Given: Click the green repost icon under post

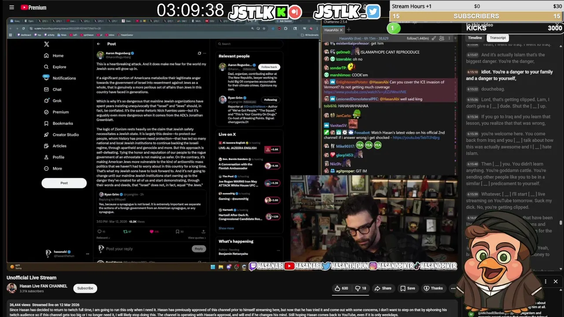Looking at the screenshot, I should [125, 231].
